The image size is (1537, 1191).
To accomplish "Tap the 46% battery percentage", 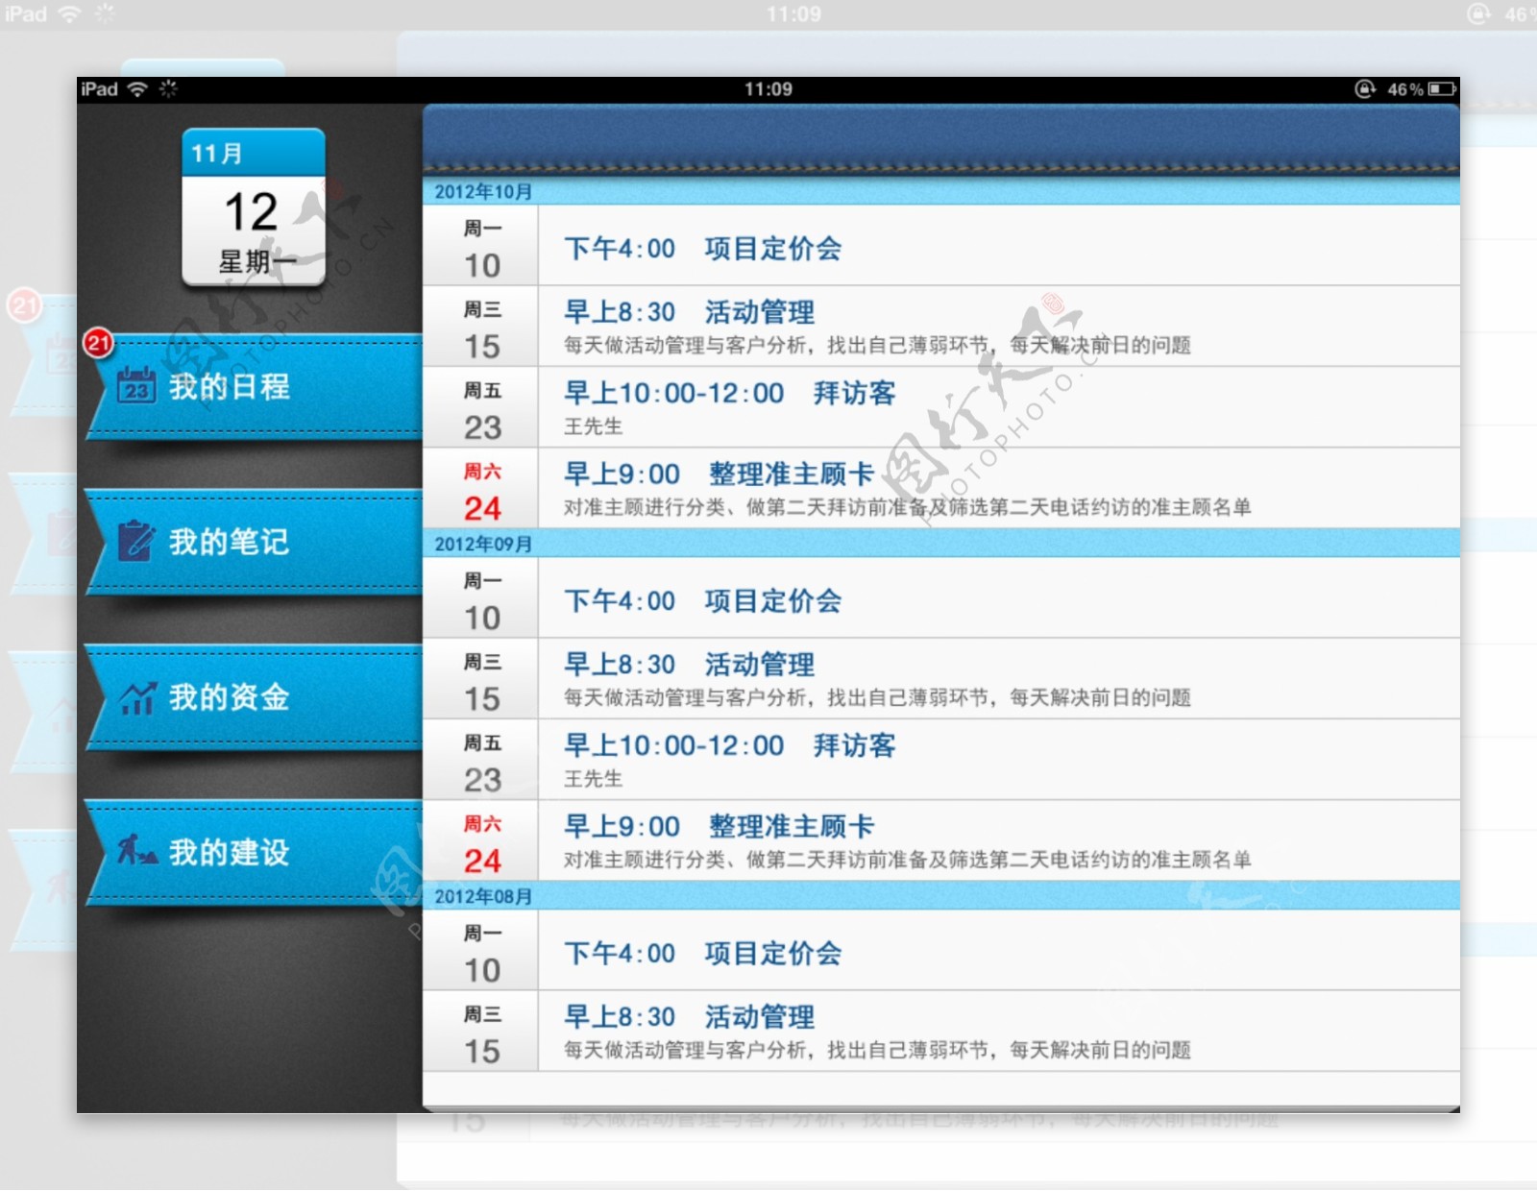I will (x=1404, y=89).
